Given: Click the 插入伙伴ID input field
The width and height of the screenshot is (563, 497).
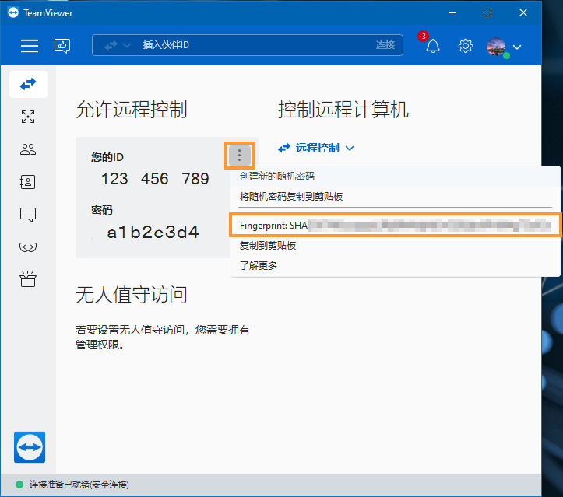Looking at the screenshot, I should point(248,45).
